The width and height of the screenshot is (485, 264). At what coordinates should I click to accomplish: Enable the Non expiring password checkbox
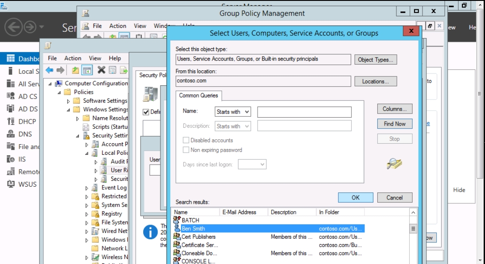pyautogui.click(x=186, y=150)
